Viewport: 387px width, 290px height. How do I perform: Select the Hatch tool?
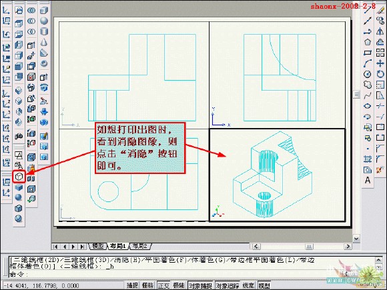click(x=368, y=159)
